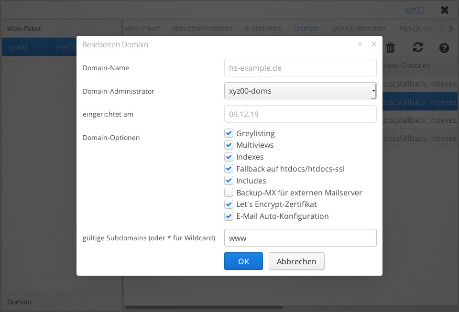Click the Web-Paket left panel header

coord(62,29)
